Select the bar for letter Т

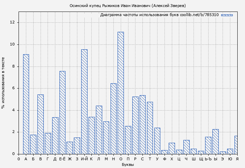coord(150,128)
